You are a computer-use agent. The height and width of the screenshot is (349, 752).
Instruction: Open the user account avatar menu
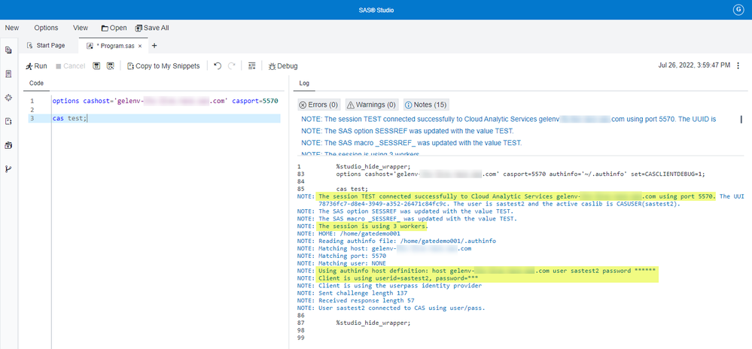pyautogui.click(x=738, y=9)
